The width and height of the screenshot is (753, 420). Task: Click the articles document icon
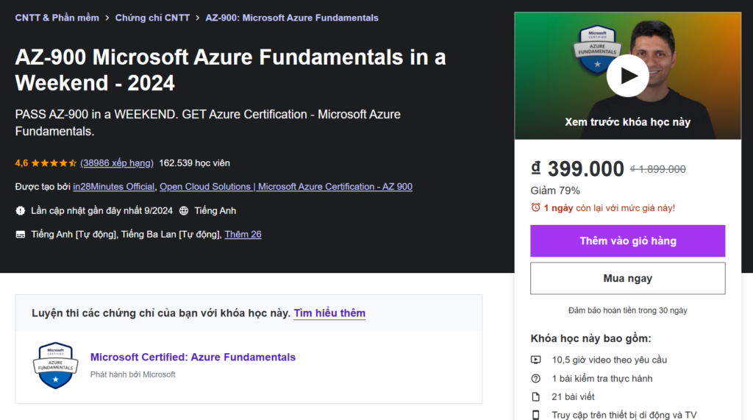[535, 397]
